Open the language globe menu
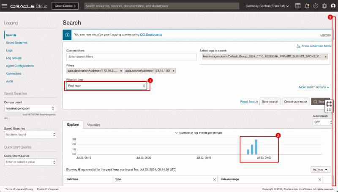The width and height of the screenshot is (338, 192). [x=324, y=6]
